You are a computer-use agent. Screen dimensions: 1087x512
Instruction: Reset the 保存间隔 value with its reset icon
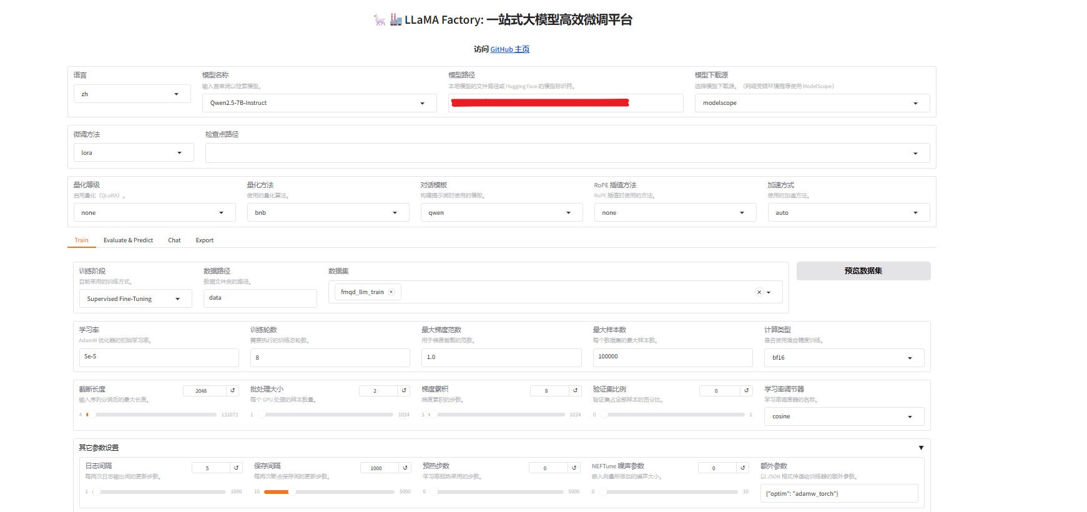[405, 468]
